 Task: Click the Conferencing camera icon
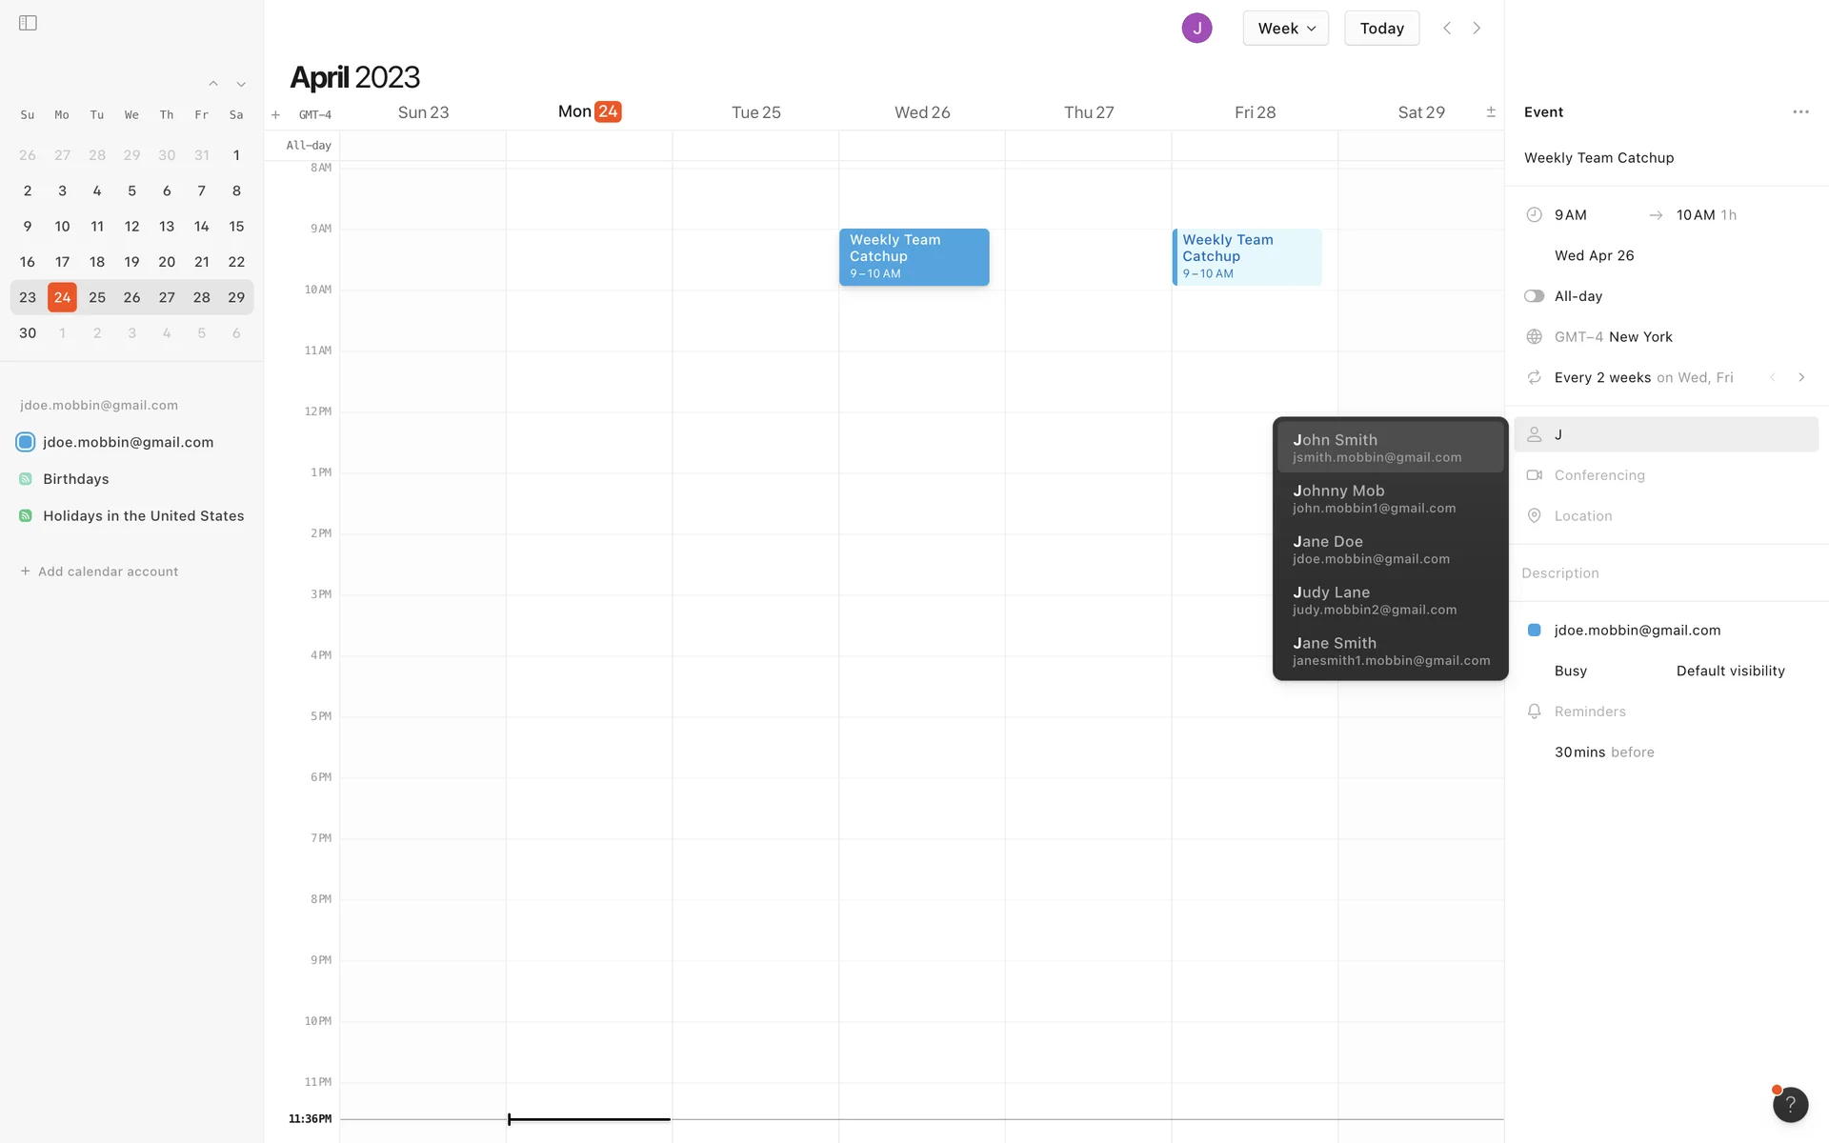pyautogui.click(x=1534, y=475)
